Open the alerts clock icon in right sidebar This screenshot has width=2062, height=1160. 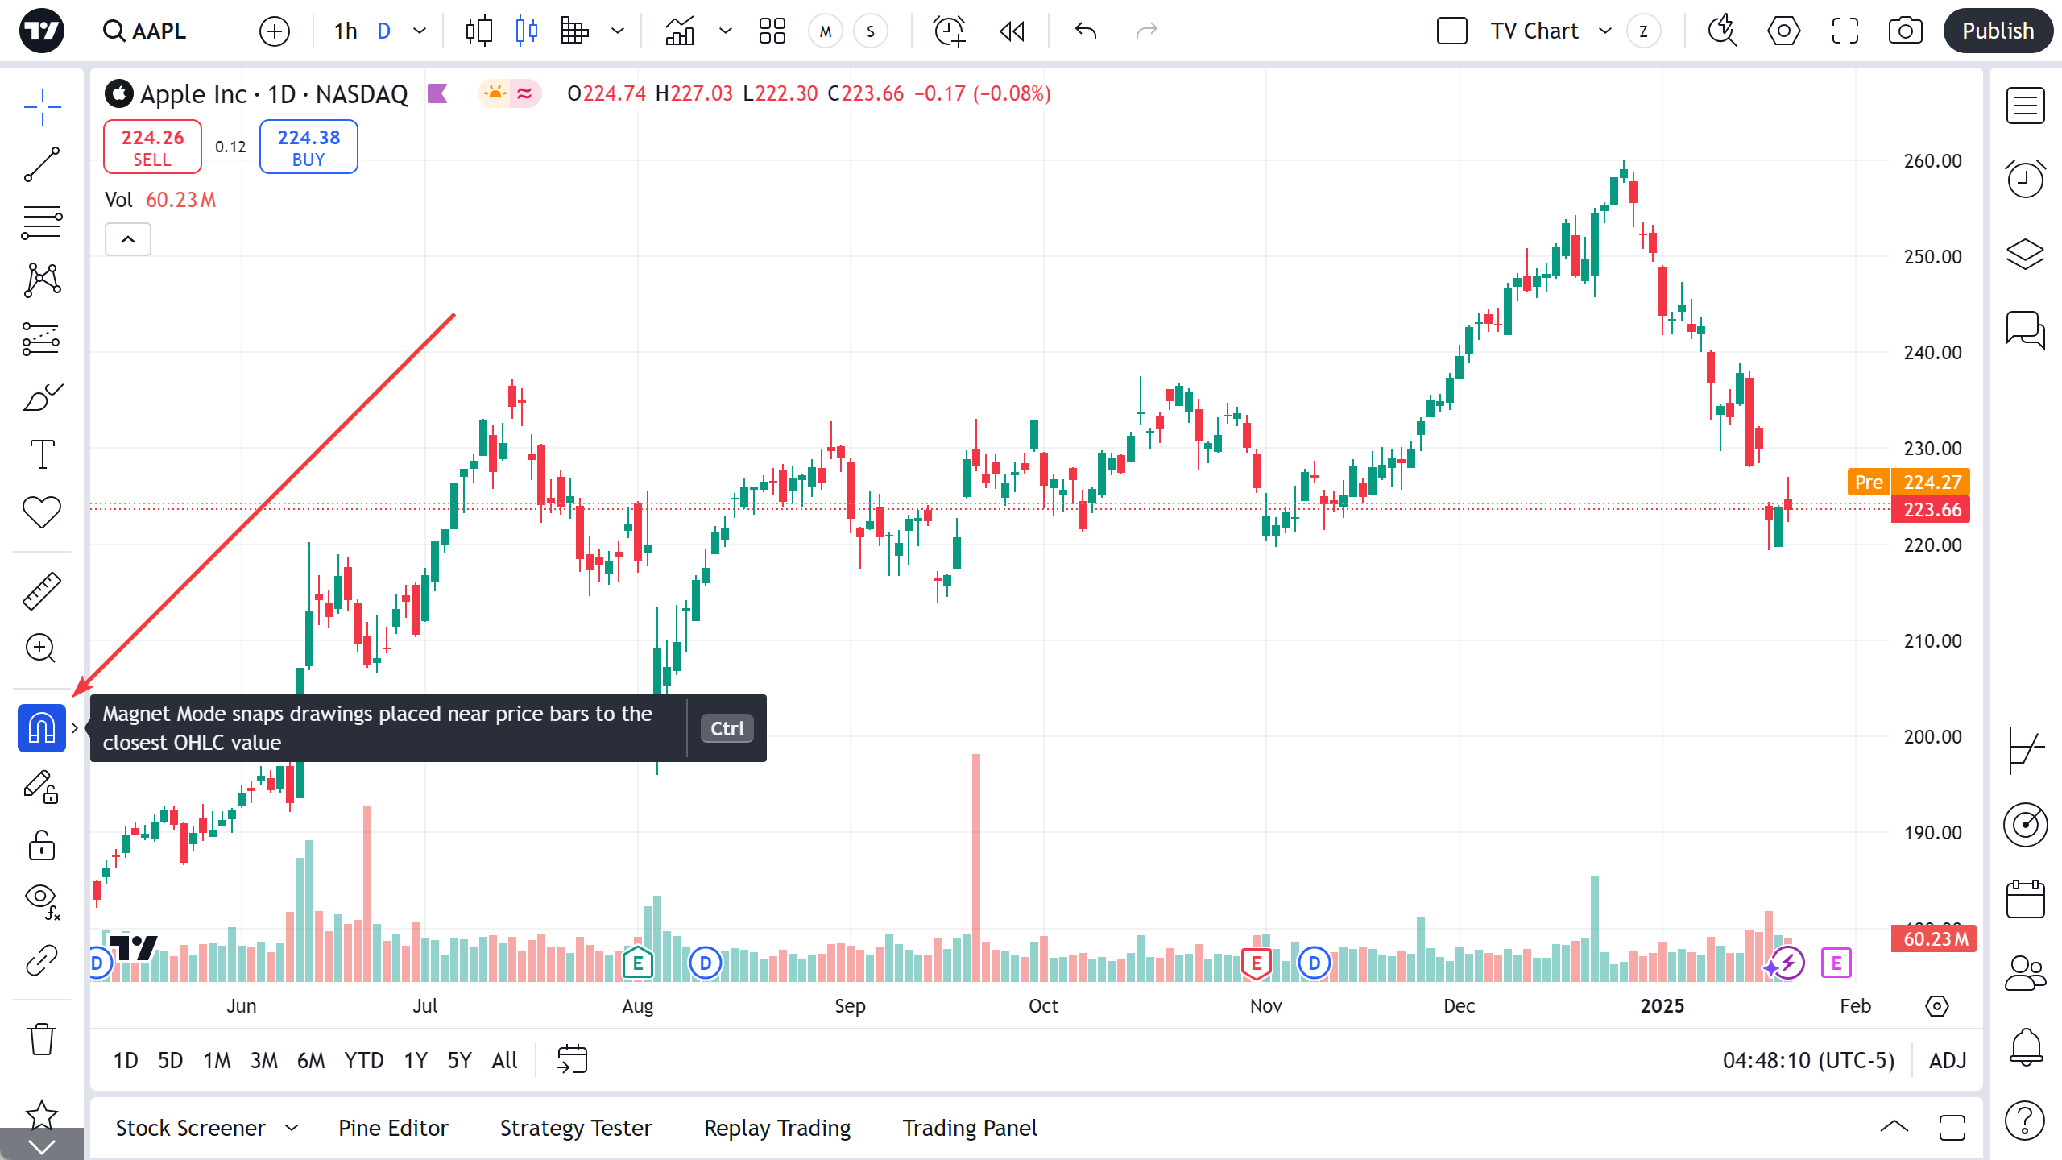2025,178
